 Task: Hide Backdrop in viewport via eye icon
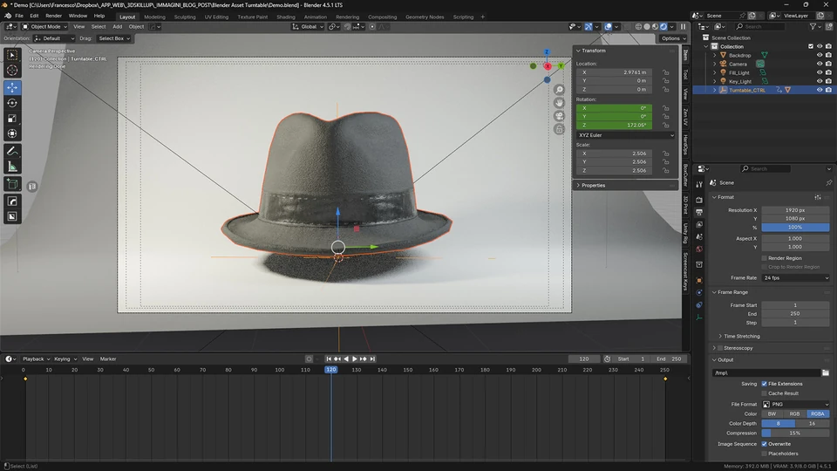click(x=820, y=55)
